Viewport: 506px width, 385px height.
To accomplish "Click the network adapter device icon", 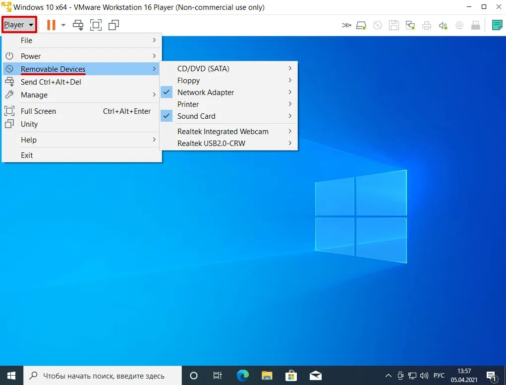I will (x=410, y=25).
